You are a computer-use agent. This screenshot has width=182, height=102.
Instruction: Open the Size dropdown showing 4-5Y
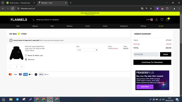[x=87, y=50]
